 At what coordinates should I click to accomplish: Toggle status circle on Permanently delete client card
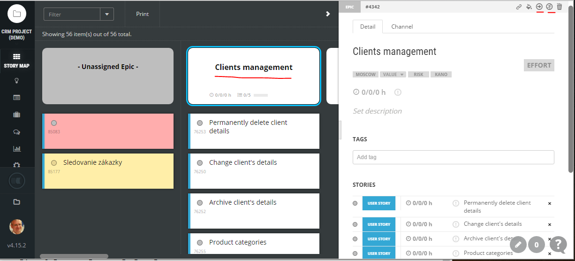(x=200, y=123)
